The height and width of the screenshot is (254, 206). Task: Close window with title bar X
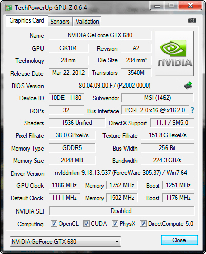tap(190, 6)
